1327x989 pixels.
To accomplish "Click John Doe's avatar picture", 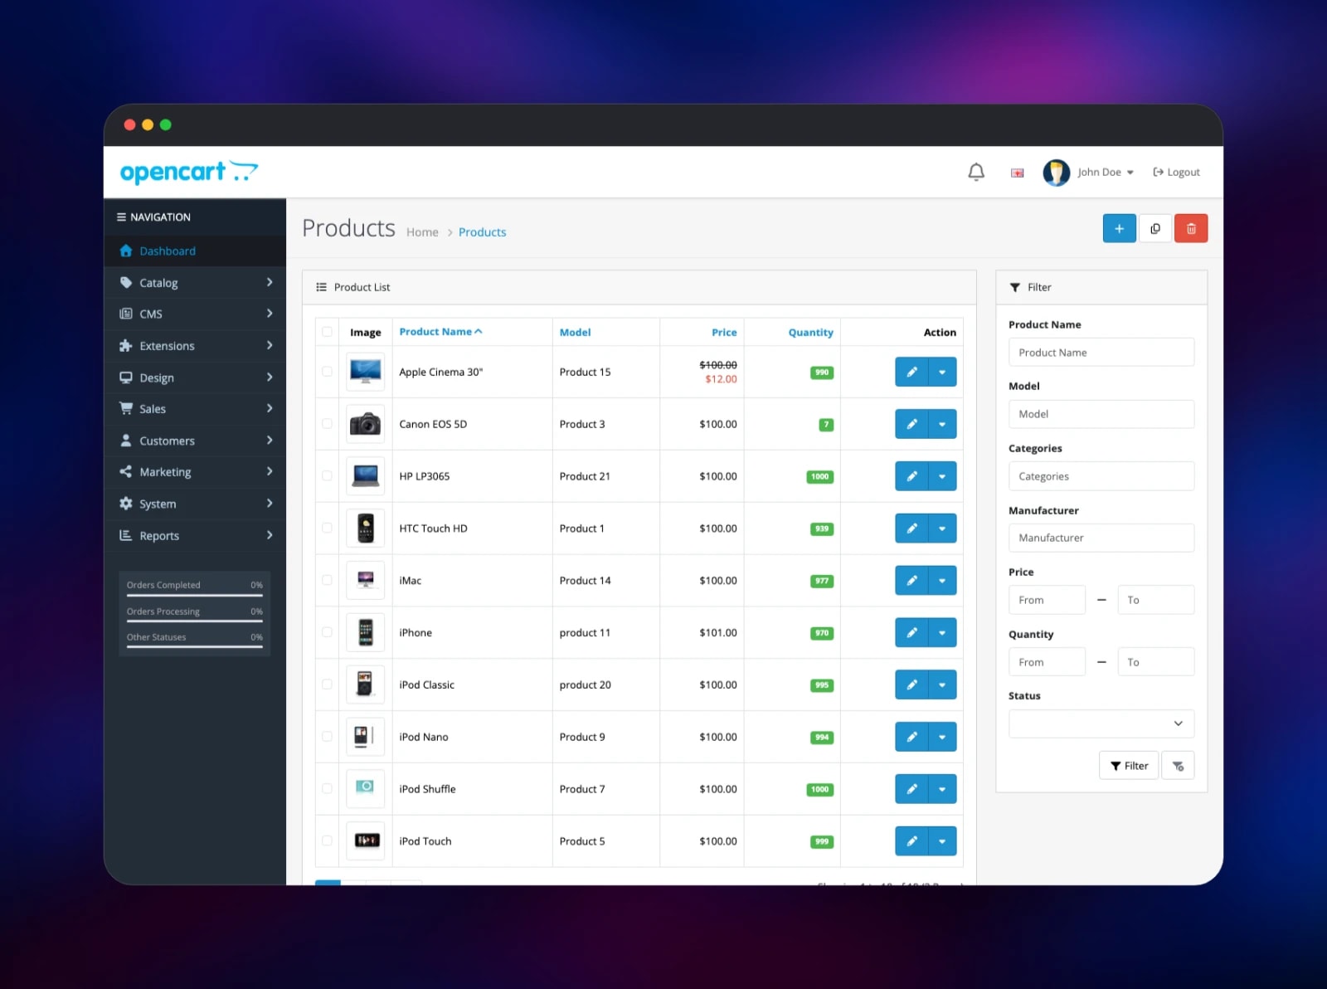I will pos(1056,173).
